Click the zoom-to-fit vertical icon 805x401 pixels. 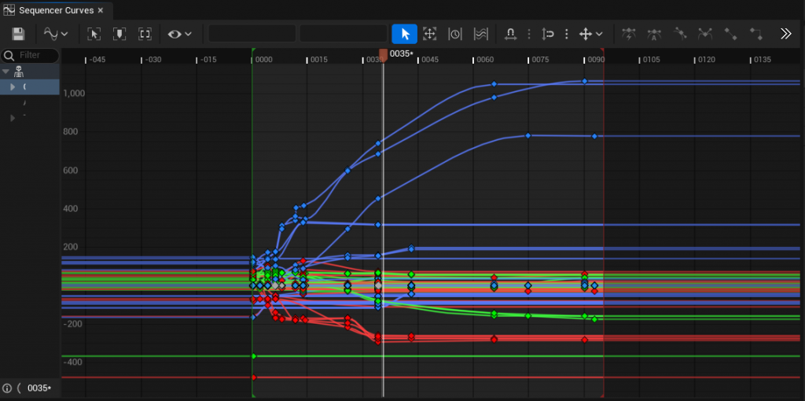pos(119,34)
